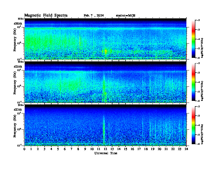Open the dZ/dt spectrogram panel
222x171 pixels.
[105, 125]
